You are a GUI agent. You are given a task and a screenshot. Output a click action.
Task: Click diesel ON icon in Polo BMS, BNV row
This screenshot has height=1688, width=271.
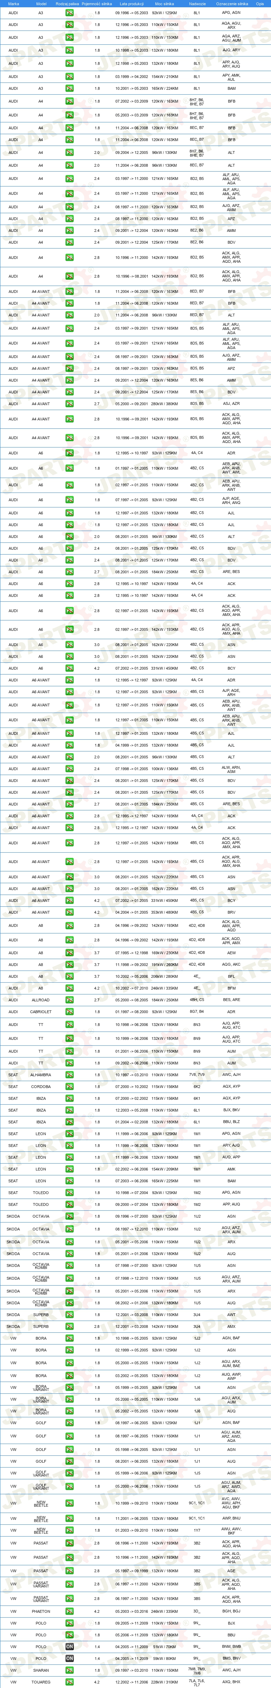[69, 1659]
